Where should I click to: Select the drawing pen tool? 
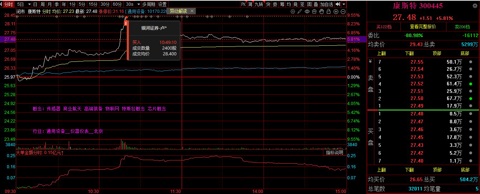[x=300, y=11]
